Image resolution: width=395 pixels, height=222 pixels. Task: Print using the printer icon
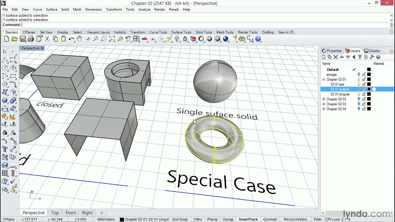tap(31, 39)
